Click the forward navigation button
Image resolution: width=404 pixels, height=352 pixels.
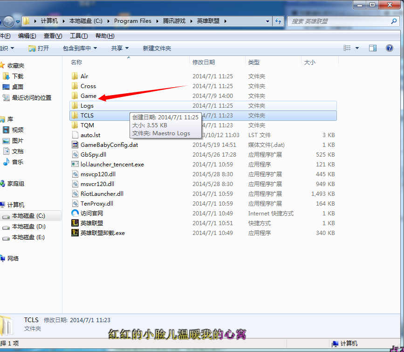8,21
